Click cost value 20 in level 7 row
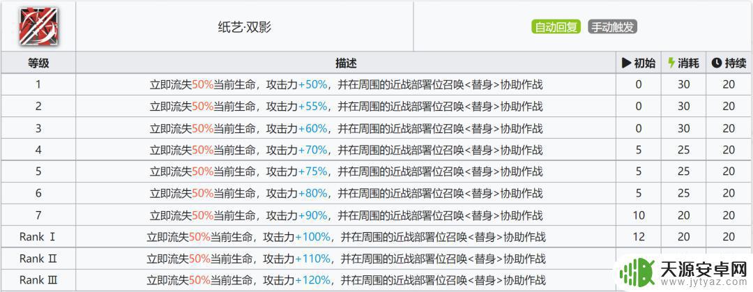 coord(684,215)
